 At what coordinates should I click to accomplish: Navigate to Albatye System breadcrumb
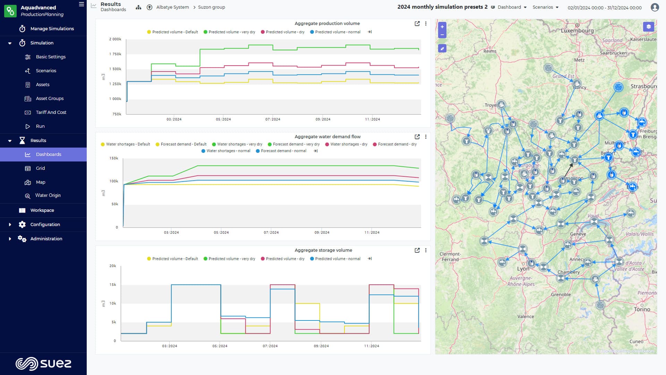(172, 7)
